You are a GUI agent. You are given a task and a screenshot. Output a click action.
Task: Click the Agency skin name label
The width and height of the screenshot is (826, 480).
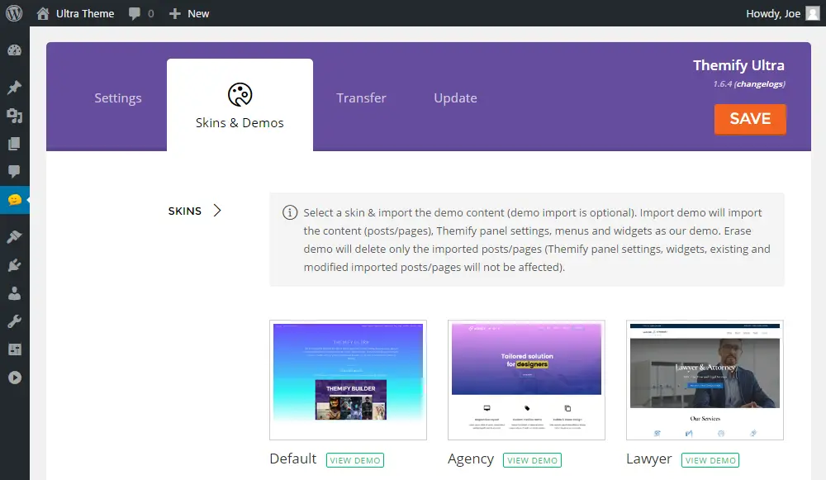click(471, 459)
